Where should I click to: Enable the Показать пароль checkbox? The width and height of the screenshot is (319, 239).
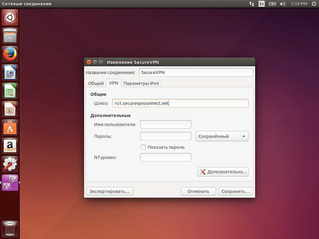tap(143, 147)
